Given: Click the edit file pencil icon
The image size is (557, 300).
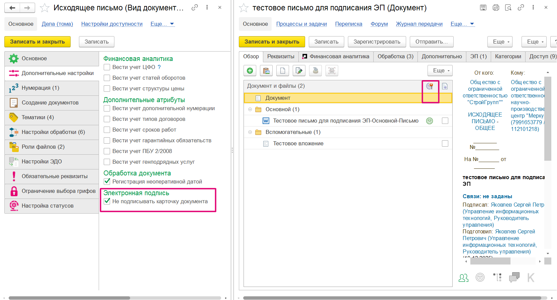Looking at the screenshot, I should pos(299,71).
